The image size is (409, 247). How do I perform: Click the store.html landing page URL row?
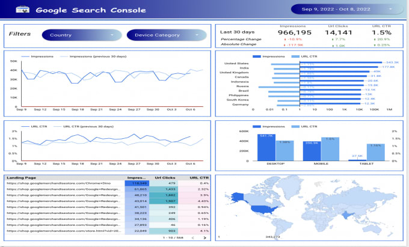point(64,231)
